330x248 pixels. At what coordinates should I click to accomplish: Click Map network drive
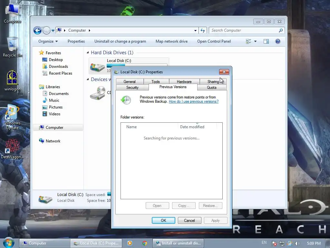(171, 41)
